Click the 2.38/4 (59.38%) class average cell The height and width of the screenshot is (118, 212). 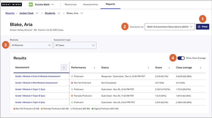tap(184, 102)
